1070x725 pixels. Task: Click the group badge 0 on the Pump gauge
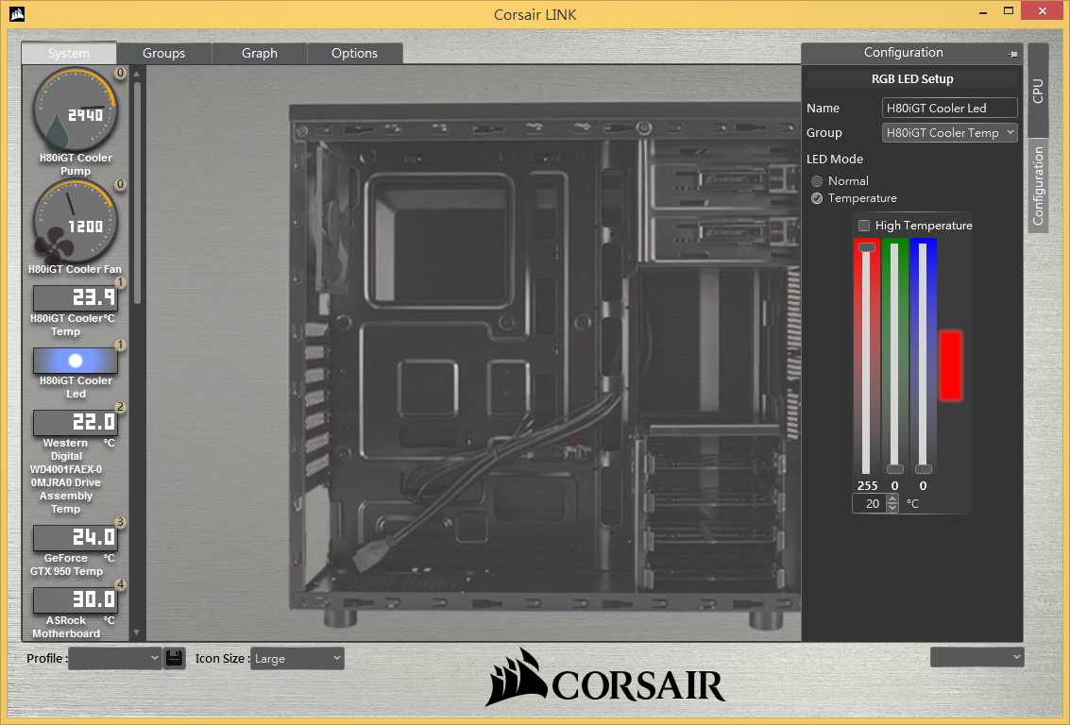tap(120, 73)
